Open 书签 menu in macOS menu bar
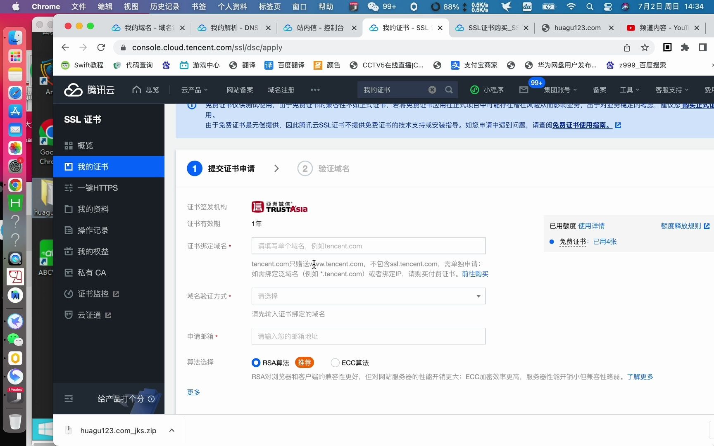714x446 pixels. click(x=199, y=7)
